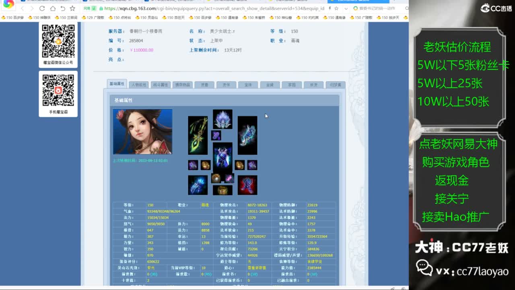Image resolution: width=515 pixels, height=290 pixels.
Task: Click the small purple necklace icon
Action: [216, 135]
